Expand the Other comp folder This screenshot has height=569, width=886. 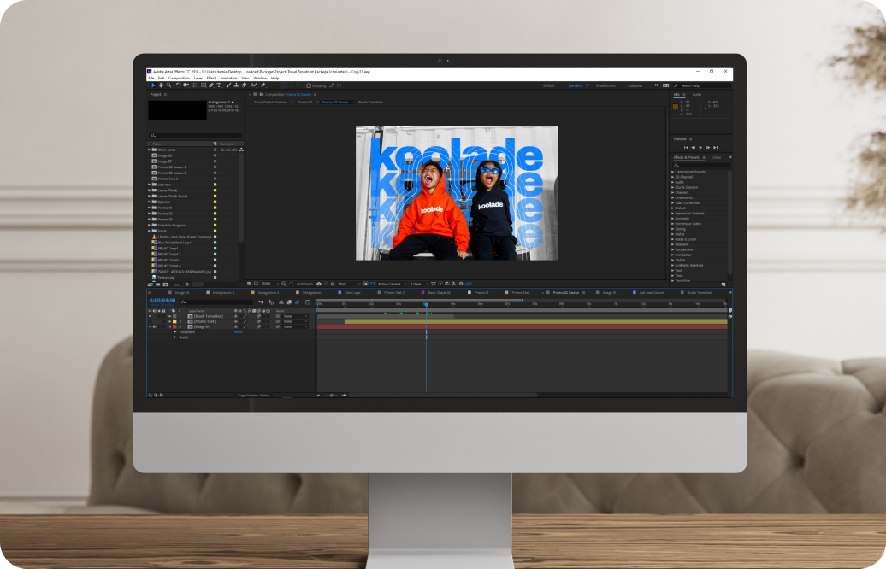[x=149, y=150]
